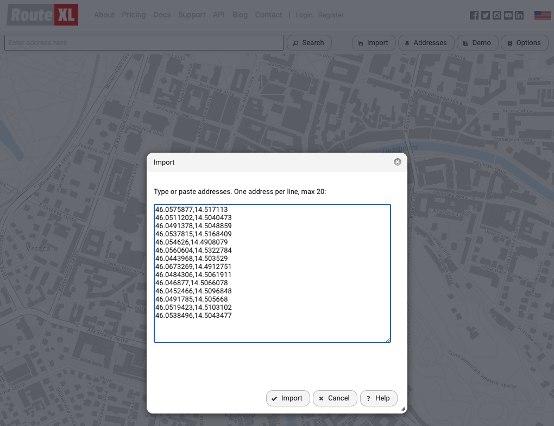Click the coordinate line 46.0575877,14.517113
The width and height of the screenshot is (554, 426).
pos(192,210)
